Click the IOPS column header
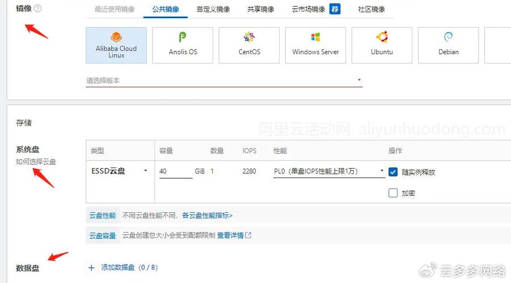The height and width of the screenshot is (283, 511). click(250, 151)
